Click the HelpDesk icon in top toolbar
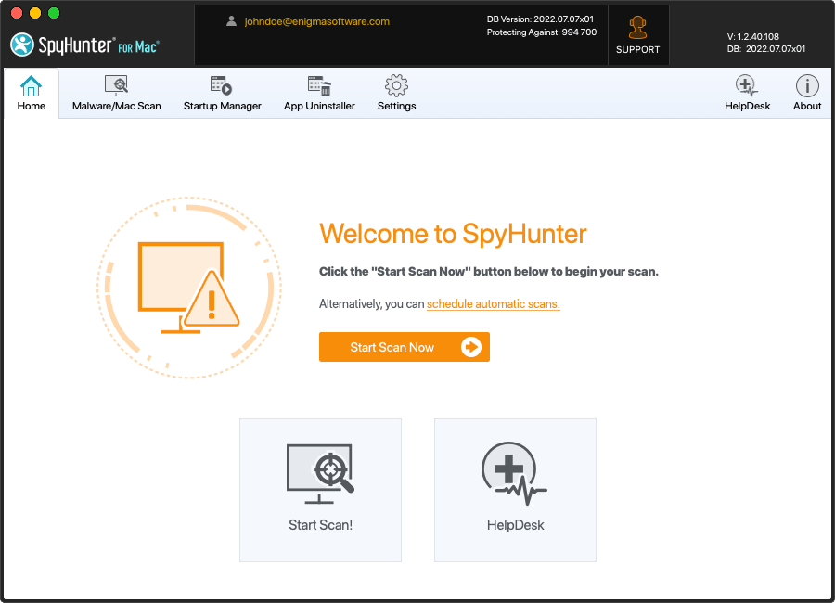 click(x=747, y=94)
